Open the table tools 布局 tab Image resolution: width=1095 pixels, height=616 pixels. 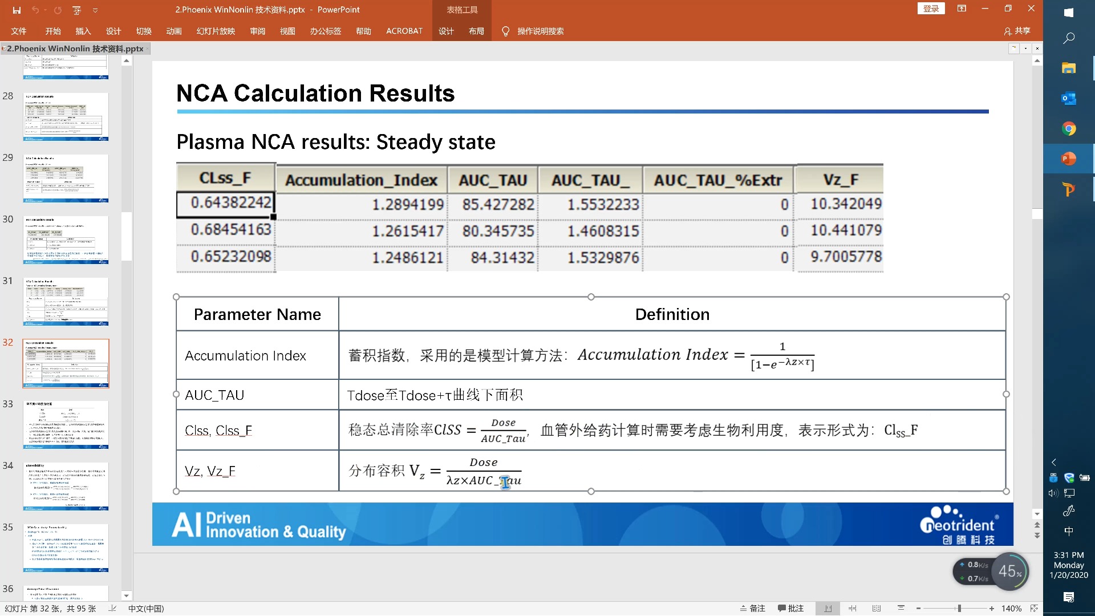click(x=476, y=31)
